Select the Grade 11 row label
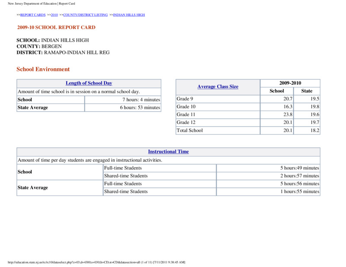This screenshot has width=346, height=267. click(x=186, y=114)
